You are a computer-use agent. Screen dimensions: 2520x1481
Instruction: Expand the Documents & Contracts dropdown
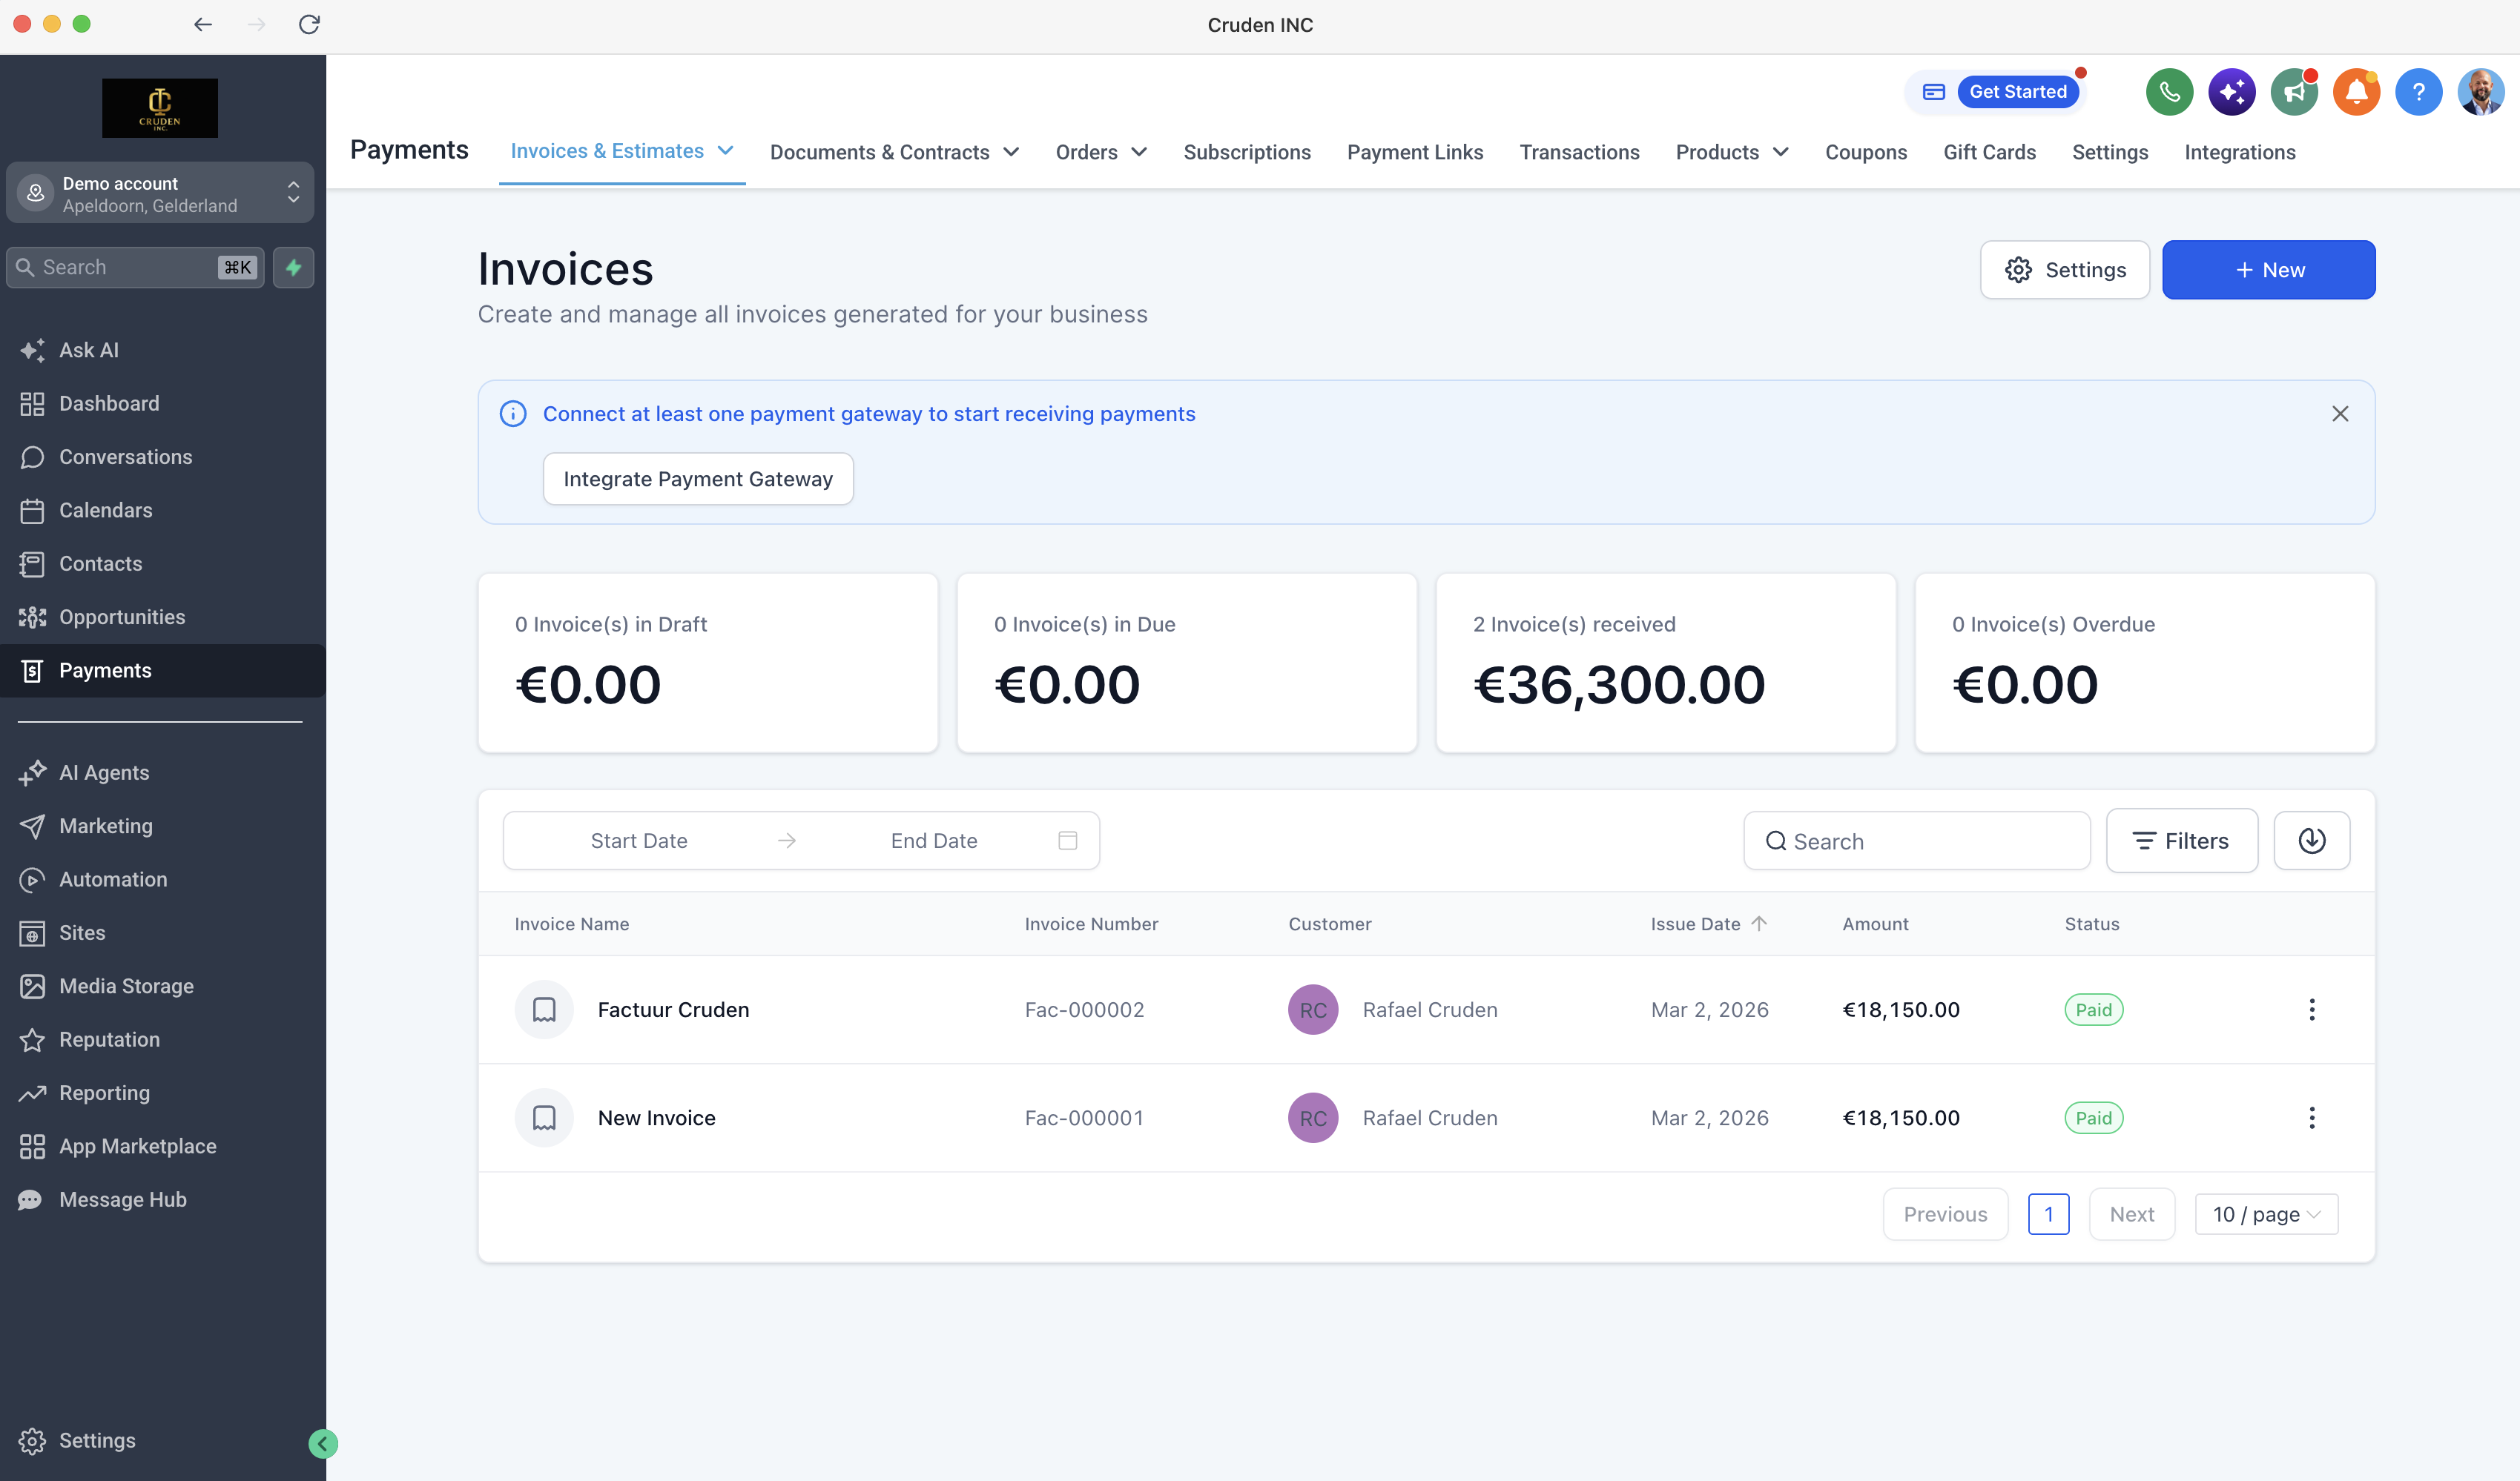click(x=1011, y=152)
